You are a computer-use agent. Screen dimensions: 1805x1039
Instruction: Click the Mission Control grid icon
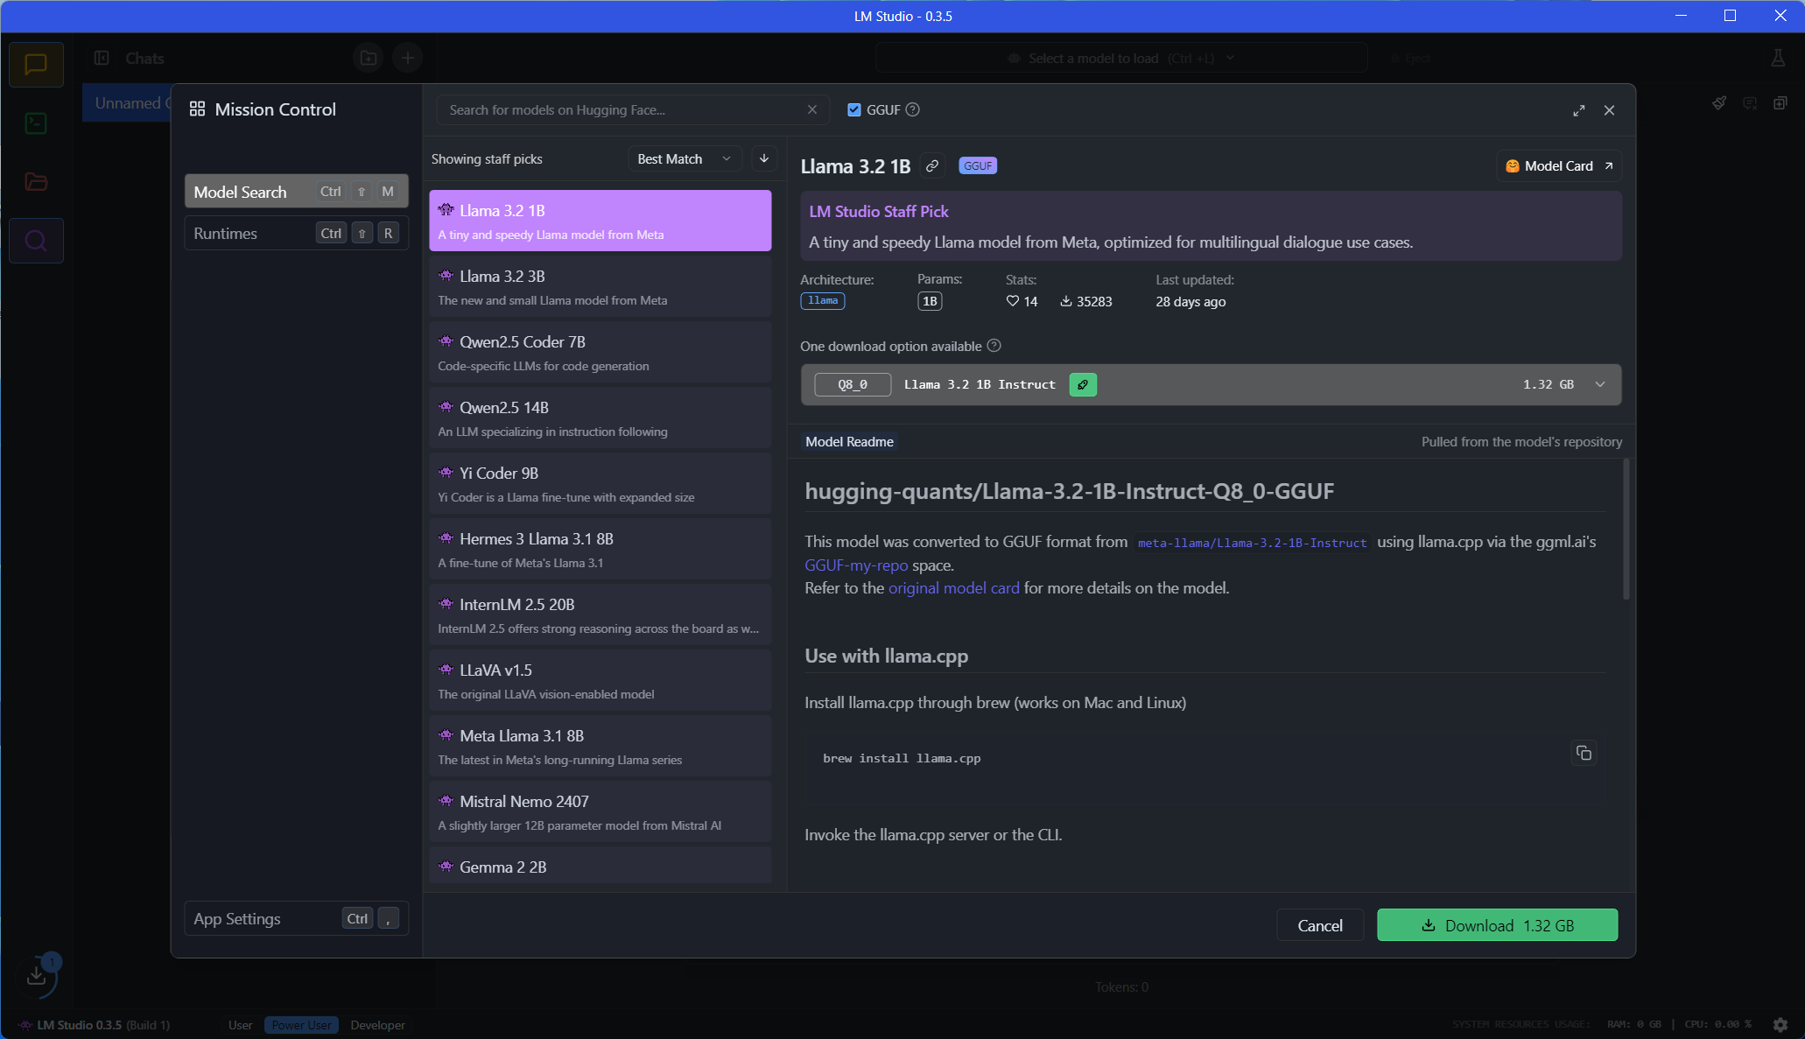[x=197, y=109]
